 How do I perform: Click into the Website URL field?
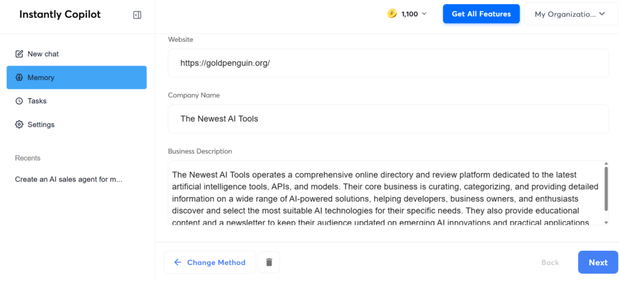point(388,63)
